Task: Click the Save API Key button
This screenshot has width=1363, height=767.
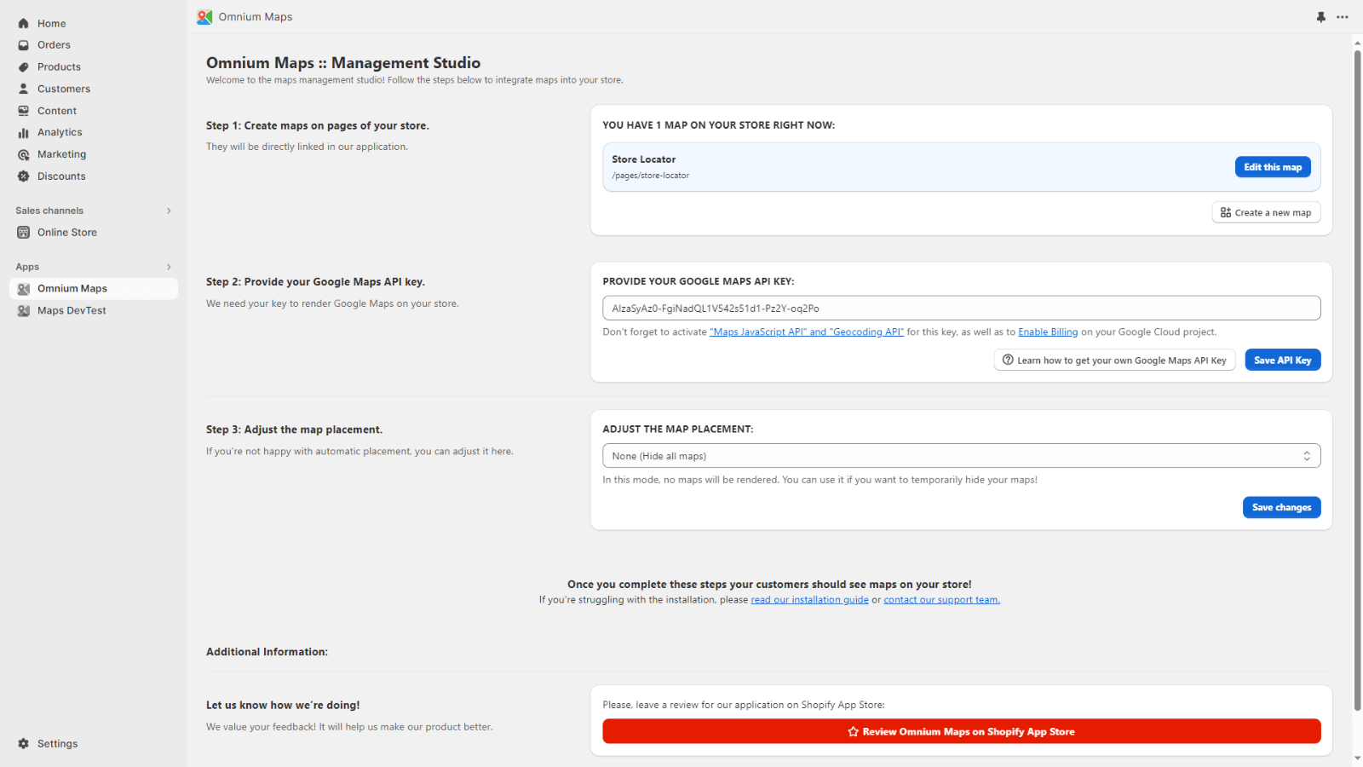Action: tap(1282, 360)
